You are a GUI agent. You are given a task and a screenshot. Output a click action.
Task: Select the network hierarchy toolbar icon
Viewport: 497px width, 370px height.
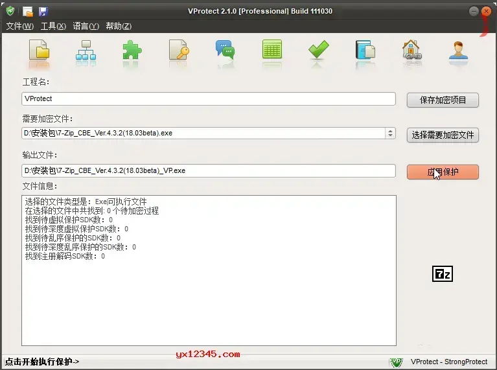click(x=86, y=50)
